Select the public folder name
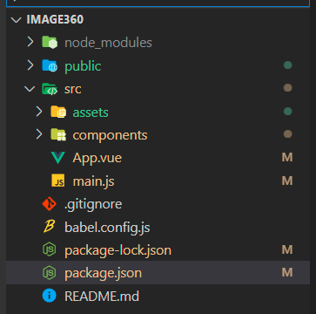The width and height of the screenshot is (316, 314). (83, 66)
